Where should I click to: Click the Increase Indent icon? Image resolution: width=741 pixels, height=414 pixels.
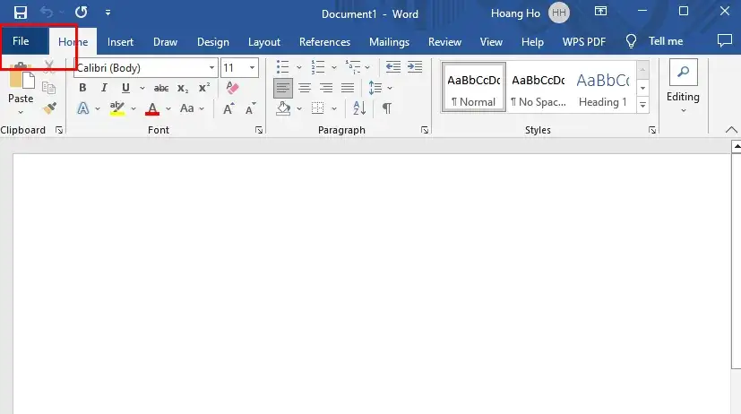pyautogui.click(x=415, y=67)
